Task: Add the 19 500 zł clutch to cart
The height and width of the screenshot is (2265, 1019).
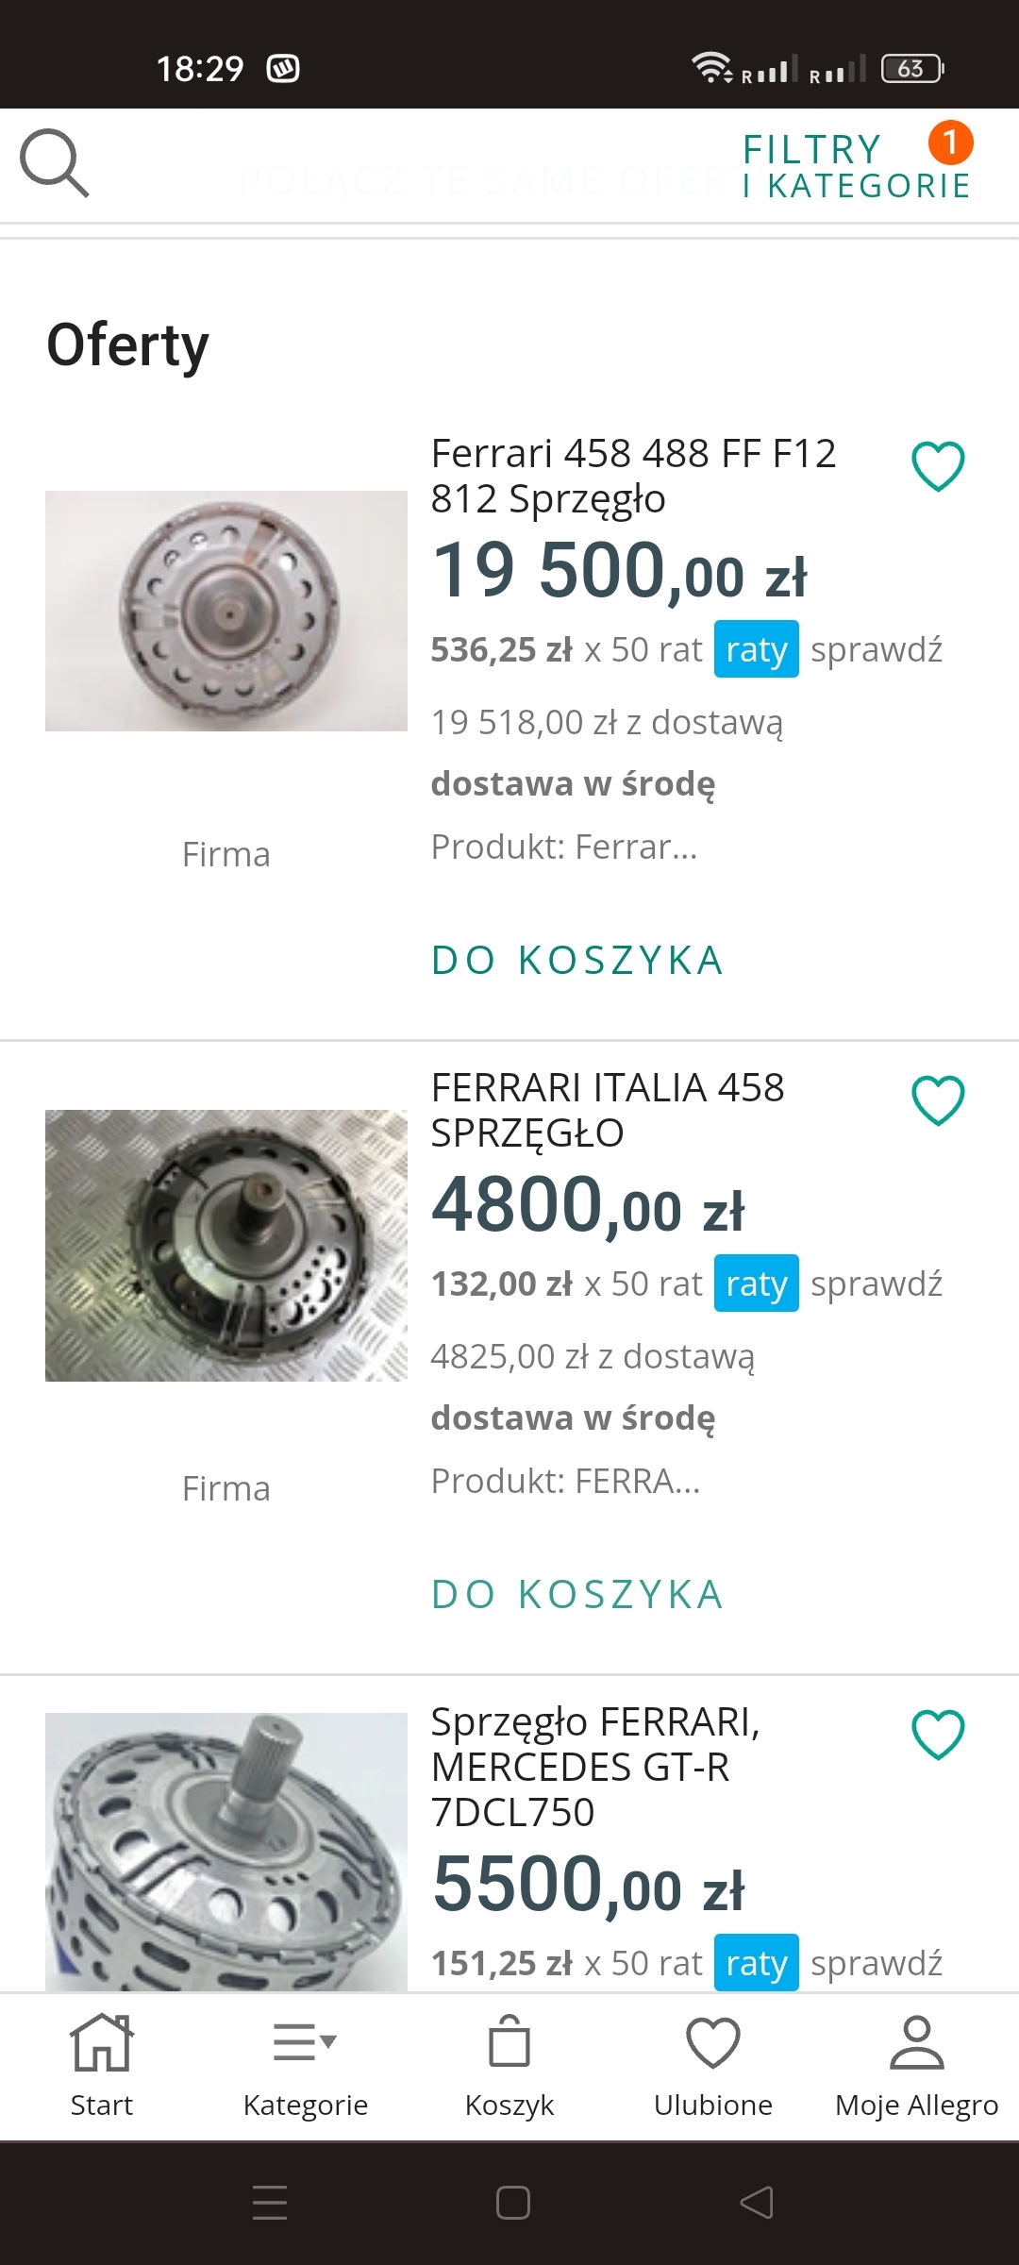Action: point(577,960)
